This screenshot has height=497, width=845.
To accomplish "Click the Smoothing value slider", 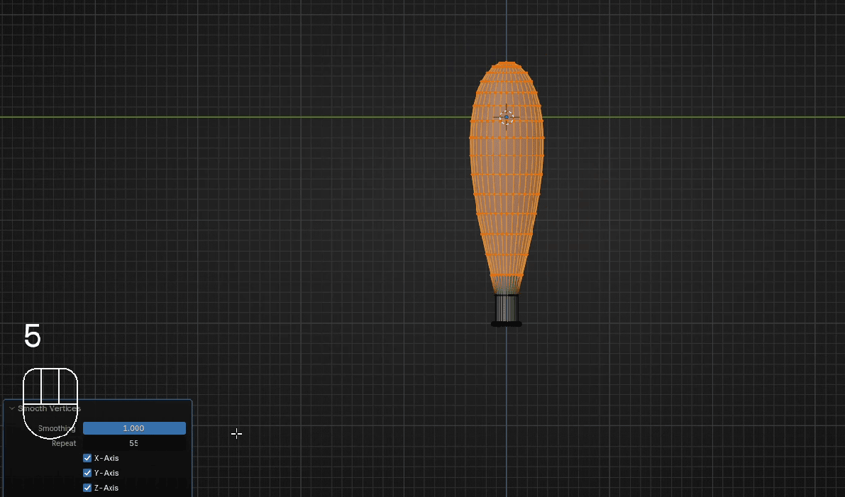I will 134,428.
